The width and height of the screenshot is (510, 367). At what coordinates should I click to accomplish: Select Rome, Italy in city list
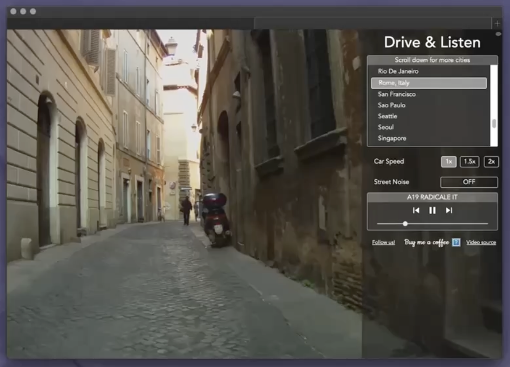click(429, 83)
